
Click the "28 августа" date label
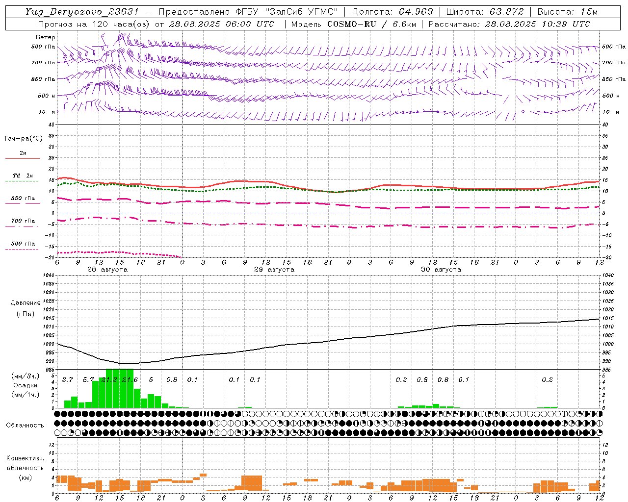[x=107, y=270]
